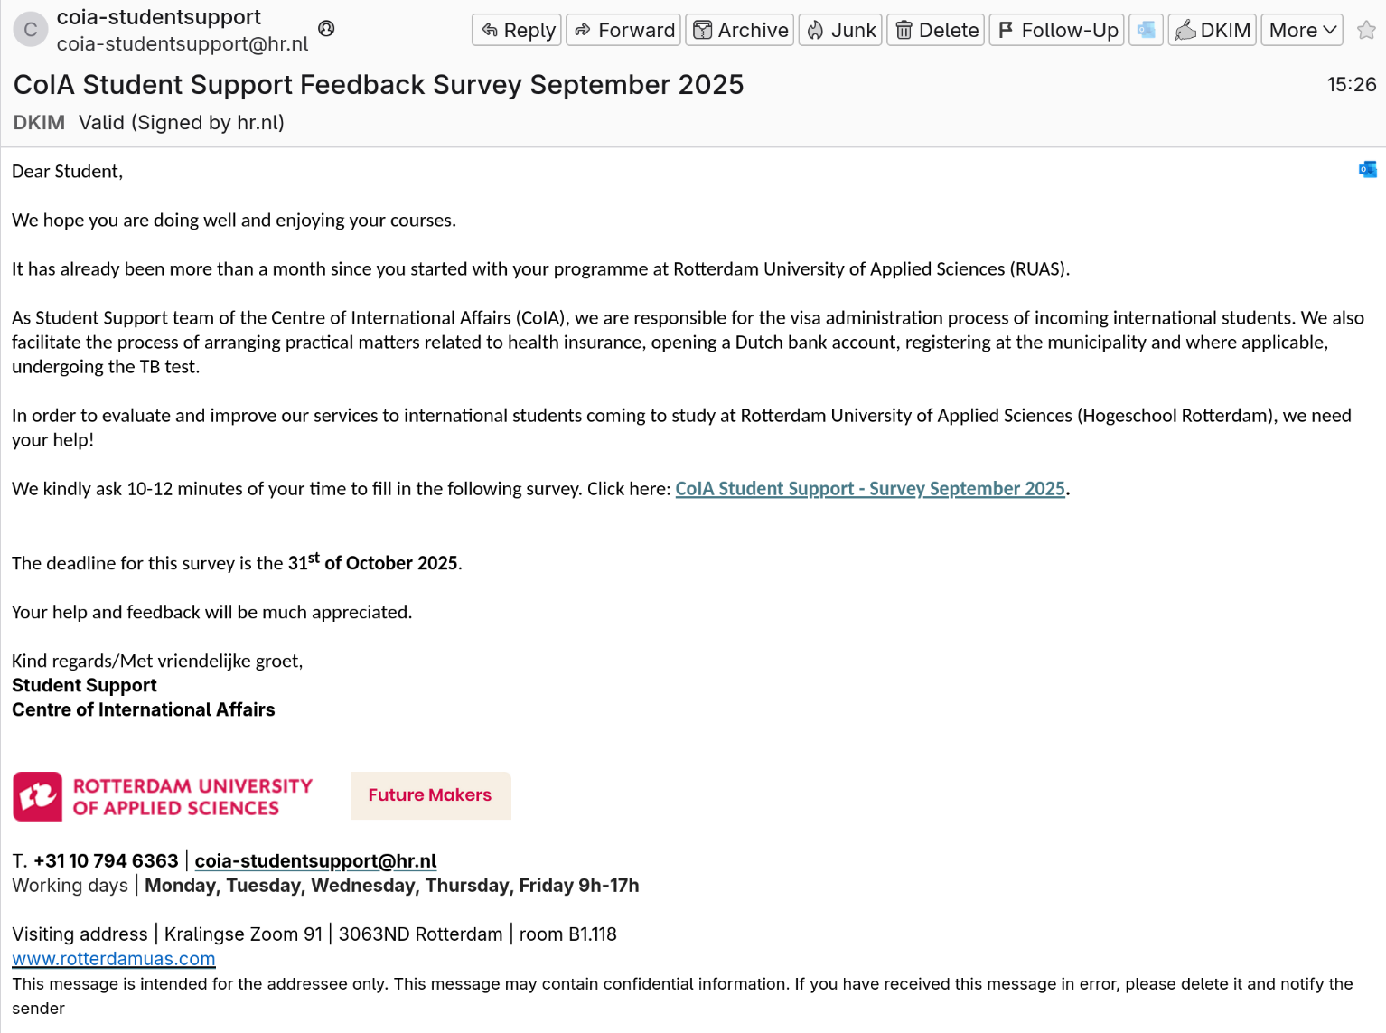Click the coia-studentsupport@hr.nl link in signature
The width and height of the screenshot is (1386, 1033).
[315, 861]
